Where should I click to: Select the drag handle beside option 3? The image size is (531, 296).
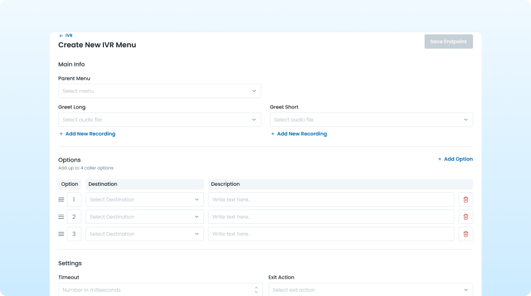point(61,234)
